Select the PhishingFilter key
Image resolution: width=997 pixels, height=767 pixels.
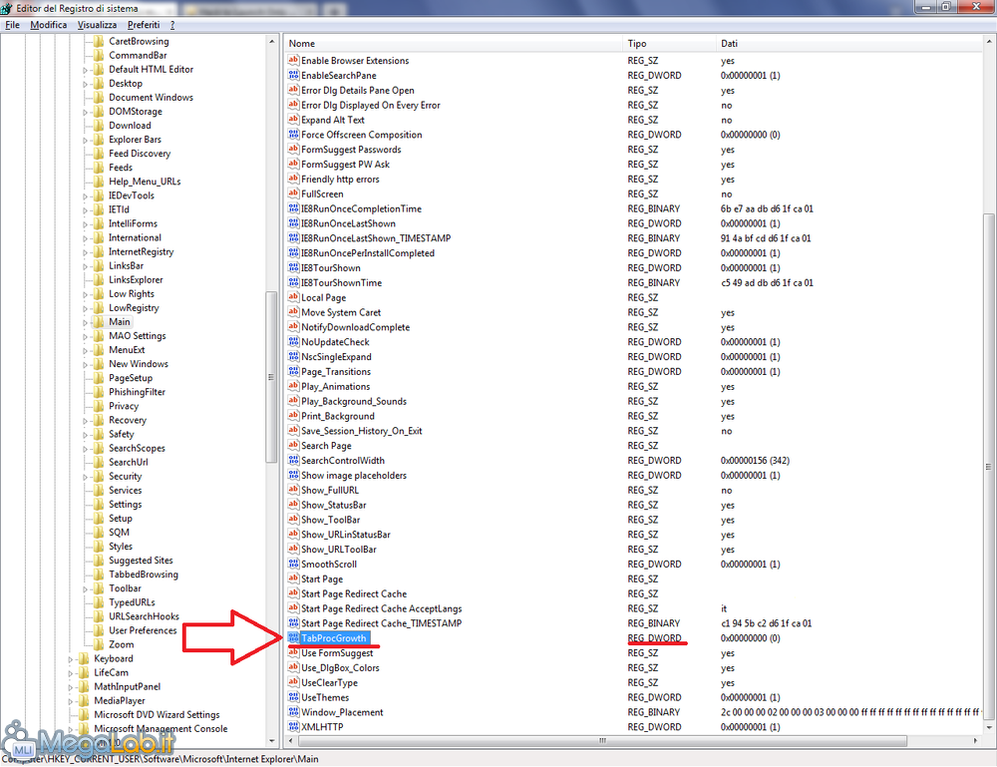tap(137, 392)
